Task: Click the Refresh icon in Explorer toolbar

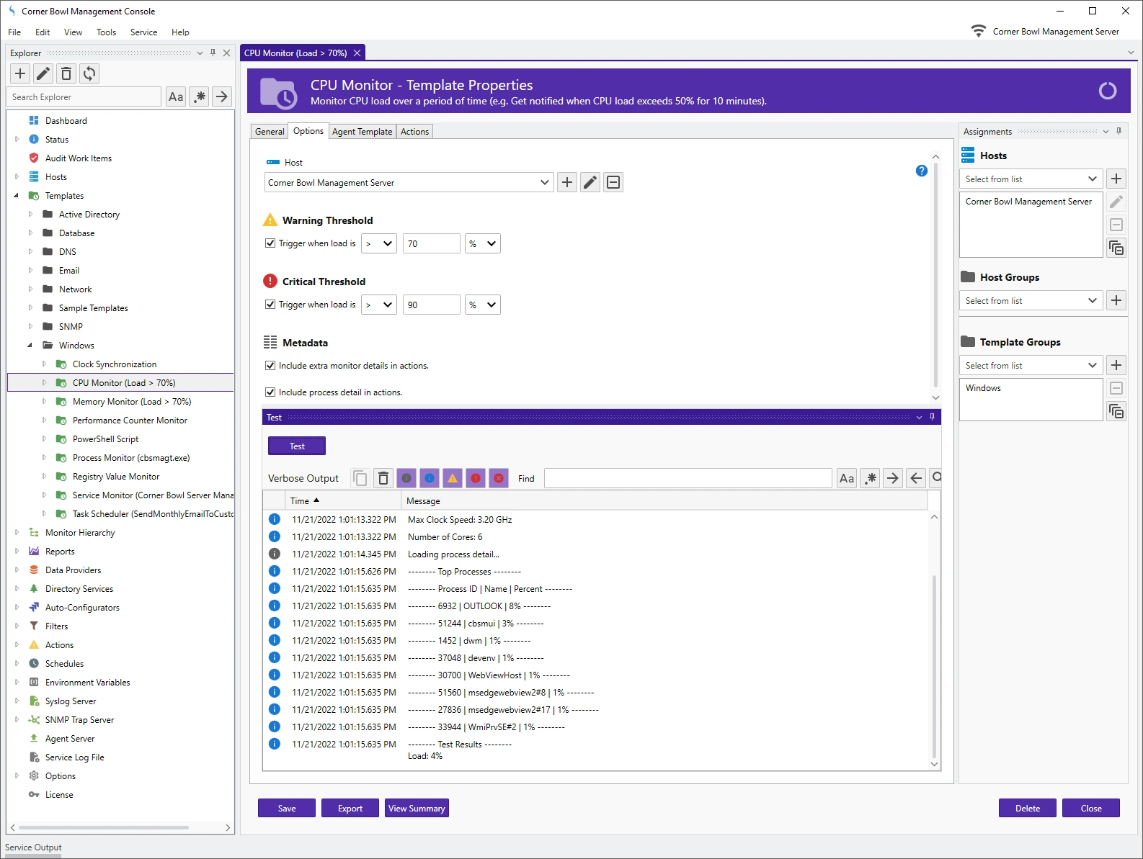Action: pyautogui.click(x=89, y=73)
